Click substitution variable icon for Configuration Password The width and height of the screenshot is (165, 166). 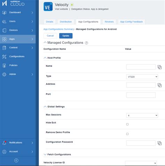159,143
